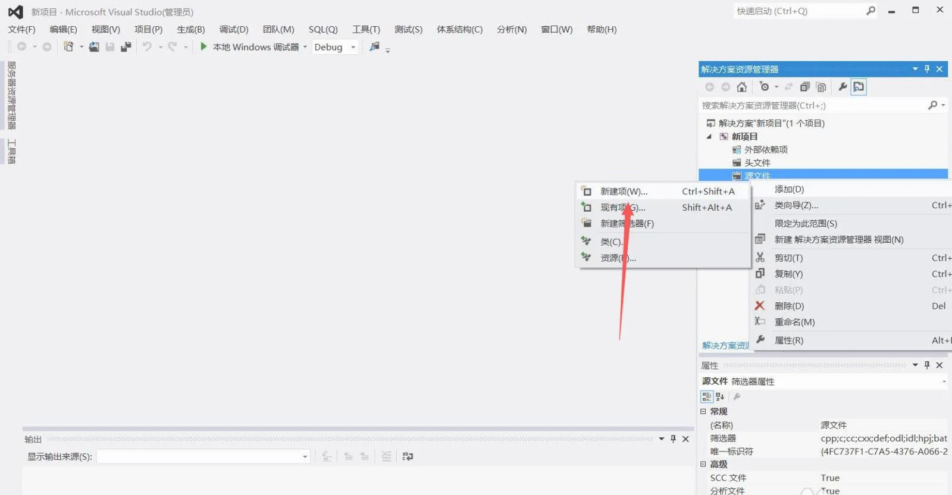Click the Visual Studio logo icon

coord(15,12)
